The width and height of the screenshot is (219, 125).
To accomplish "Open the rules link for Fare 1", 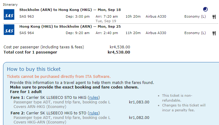I will [94, 97].
